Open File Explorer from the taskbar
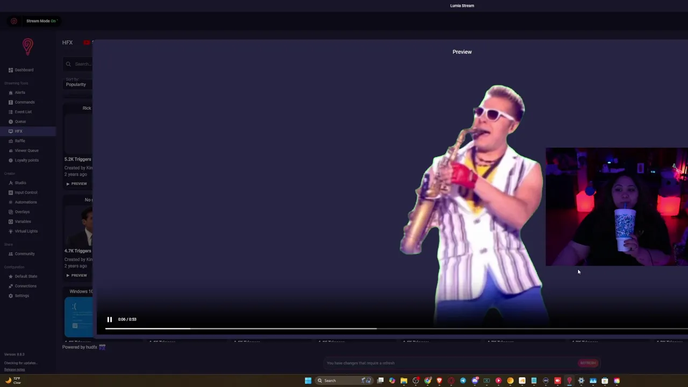 click(x=404, y=381)
